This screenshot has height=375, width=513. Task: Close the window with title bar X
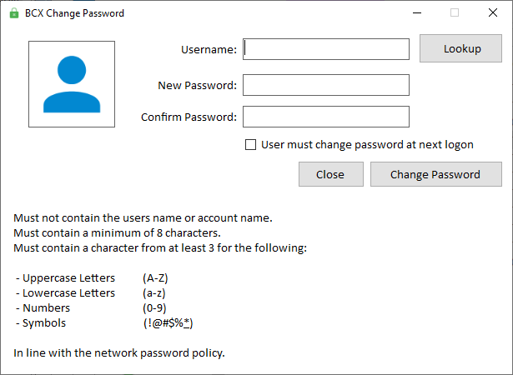tap(493, 13)
